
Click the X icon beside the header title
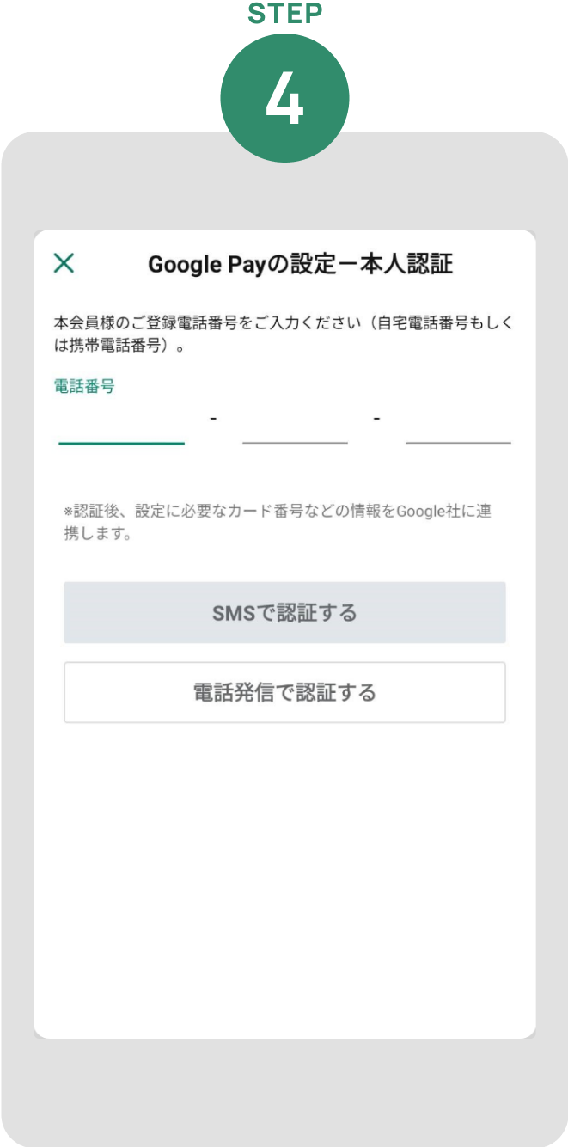63,263
